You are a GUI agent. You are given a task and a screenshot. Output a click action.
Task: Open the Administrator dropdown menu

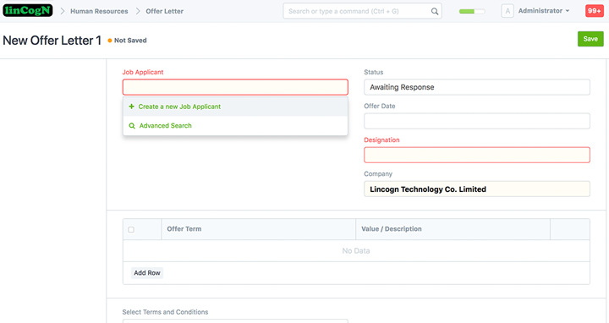(544, 11)
